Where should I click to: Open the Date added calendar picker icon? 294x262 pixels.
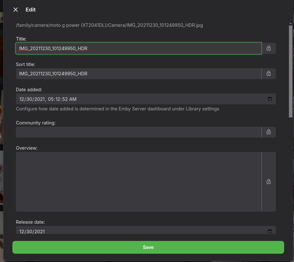(x=270, y=99)
